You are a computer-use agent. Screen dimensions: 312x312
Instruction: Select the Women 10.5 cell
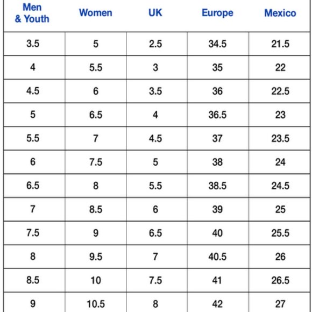click(x=96, y=302)
